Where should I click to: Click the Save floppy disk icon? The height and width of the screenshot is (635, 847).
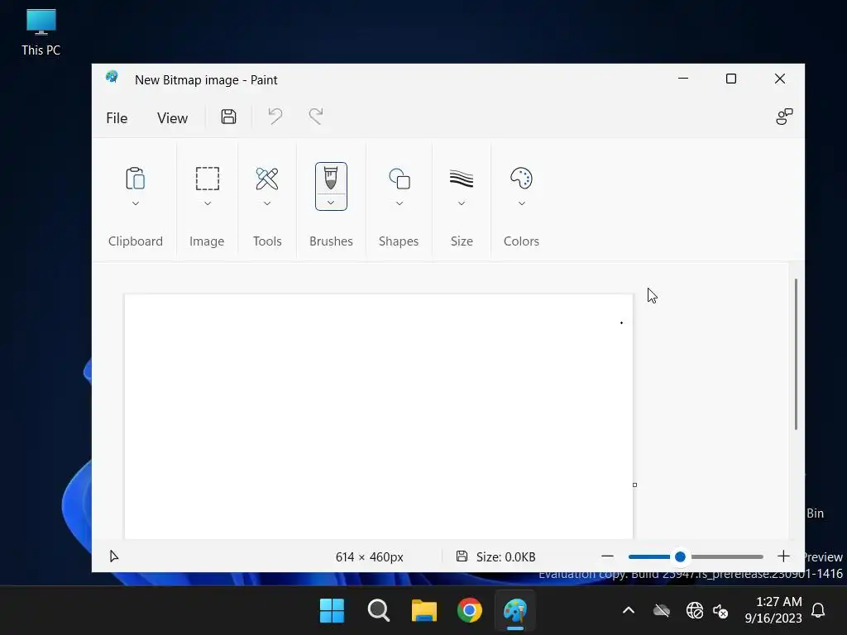pos(228,117)
